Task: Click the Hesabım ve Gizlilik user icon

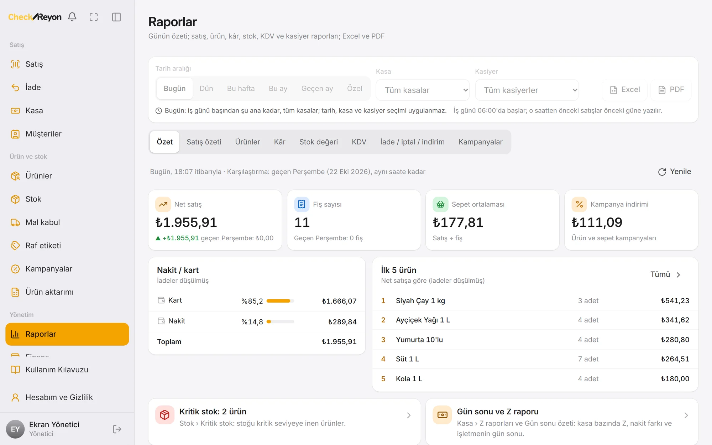Action: 15,397
